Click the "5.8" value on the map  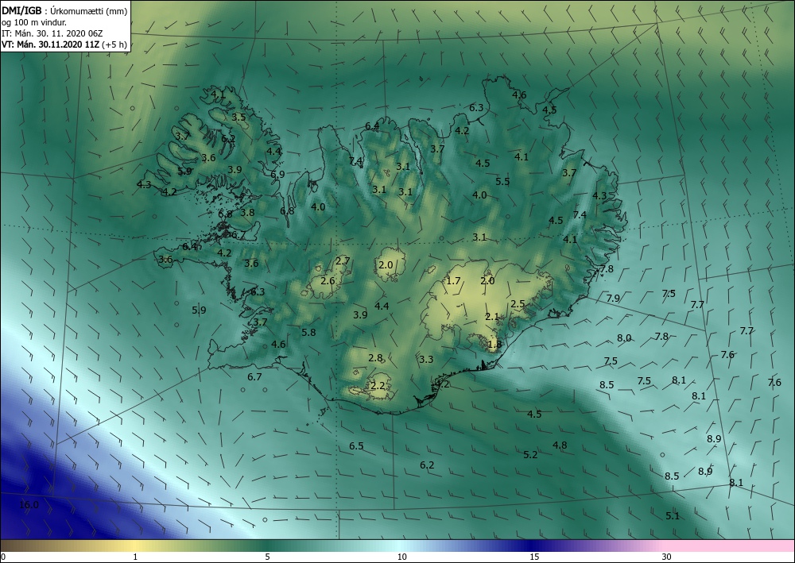[x=308, y=333]
